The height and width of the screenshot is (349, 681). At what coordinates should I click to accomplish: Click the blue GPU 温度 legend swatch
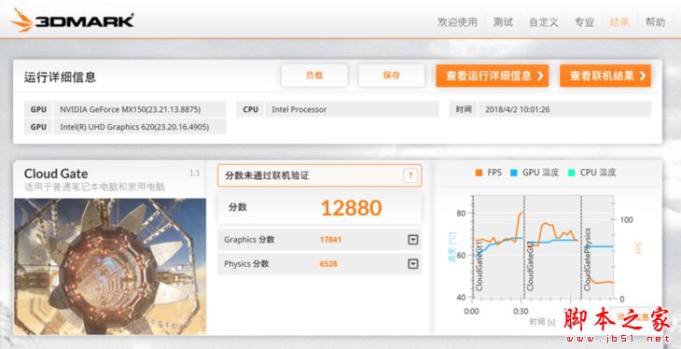tap(514, 173)
